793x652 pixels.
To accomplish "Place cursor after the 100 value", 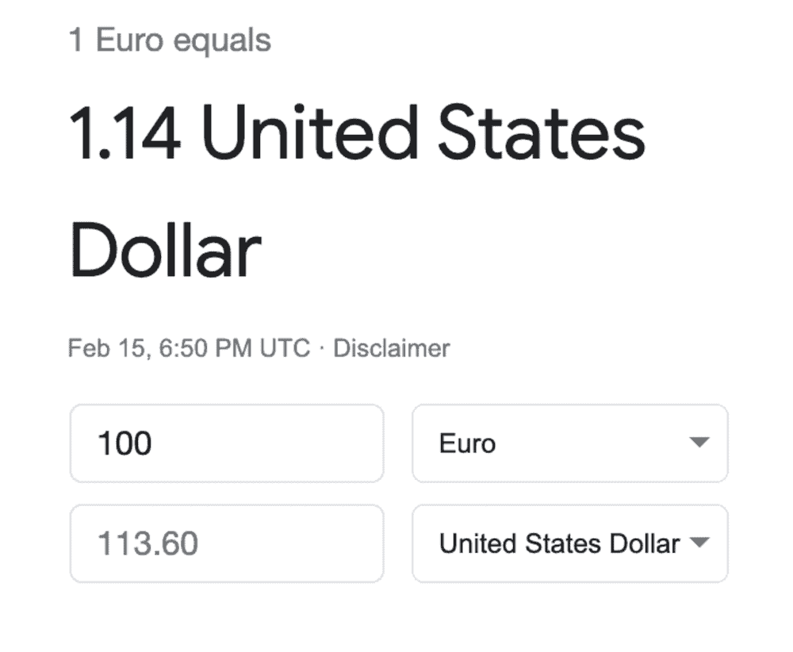I will [153, 443].
